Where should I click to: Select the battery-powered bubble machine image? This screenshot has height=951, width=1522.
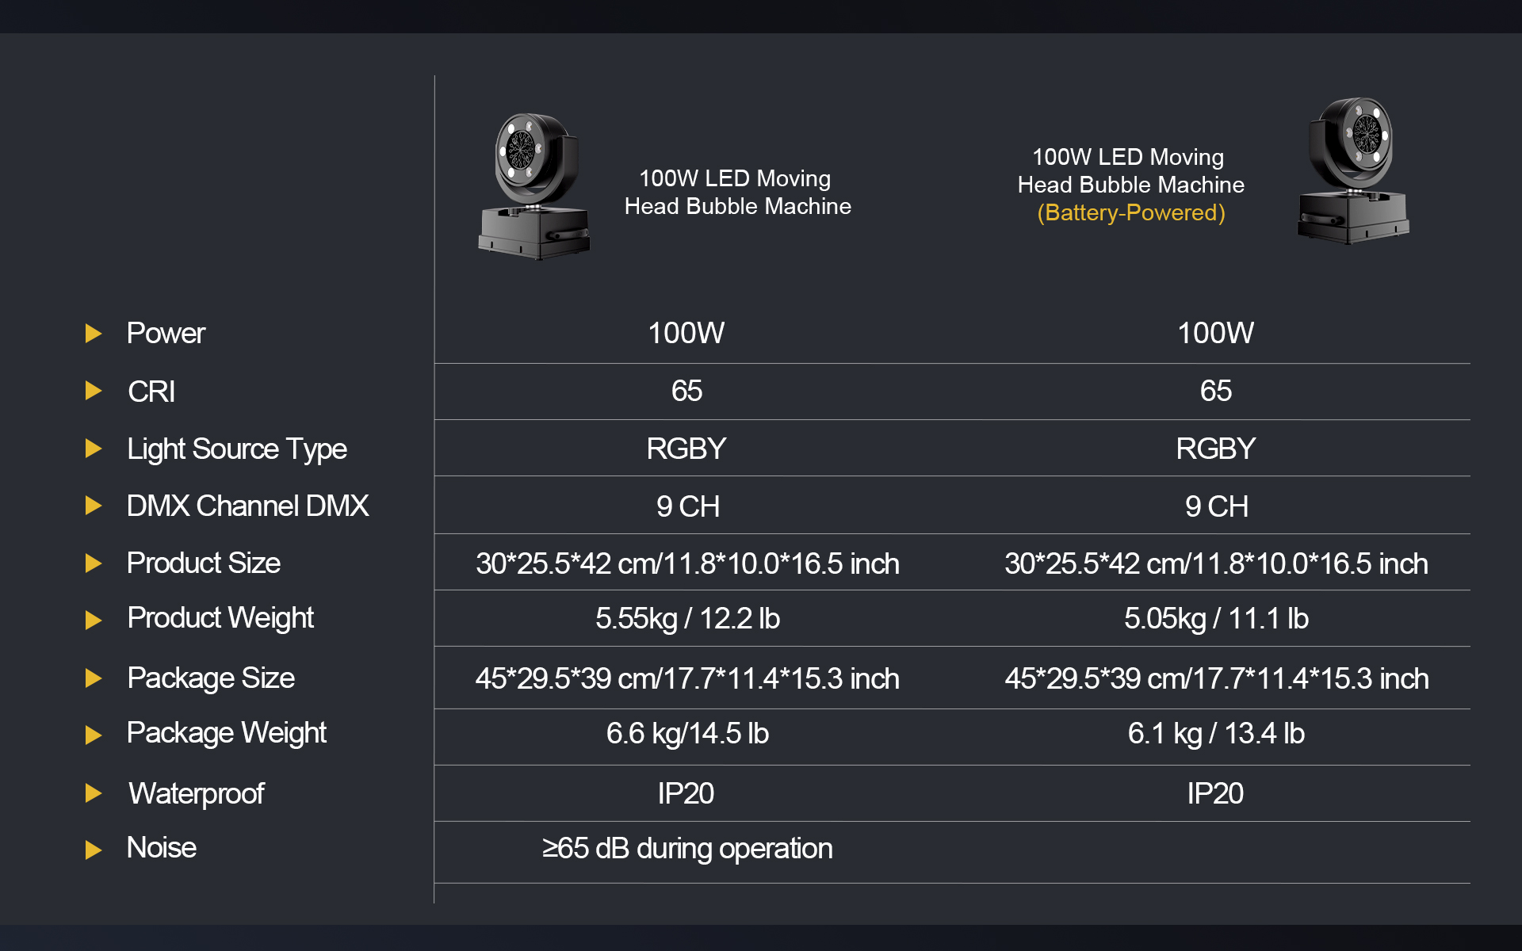point(1353,170)
